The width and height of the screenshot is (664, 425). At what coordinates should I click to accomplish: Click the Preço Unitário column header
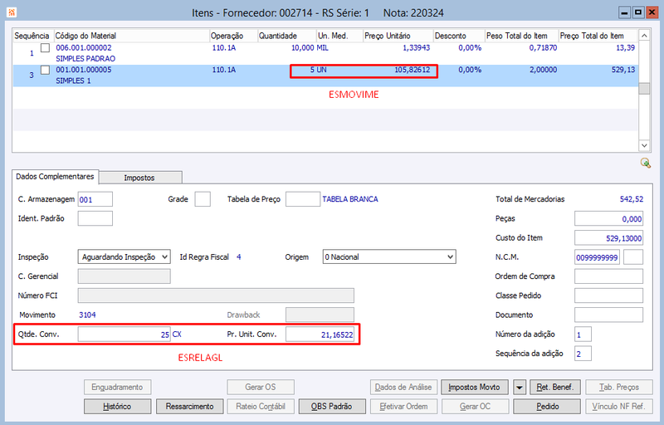pos(398,36)
